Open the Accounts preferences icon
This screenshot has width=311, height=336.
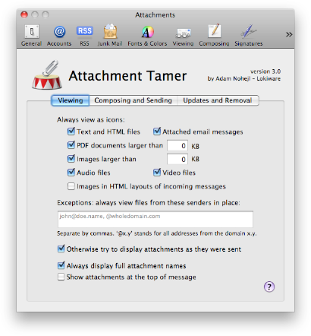click(59, 35)
